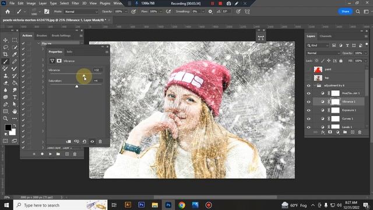Select the Blur tool
Image resolution: width=373 pixels, height=210 pixels.
coord(5,90)
